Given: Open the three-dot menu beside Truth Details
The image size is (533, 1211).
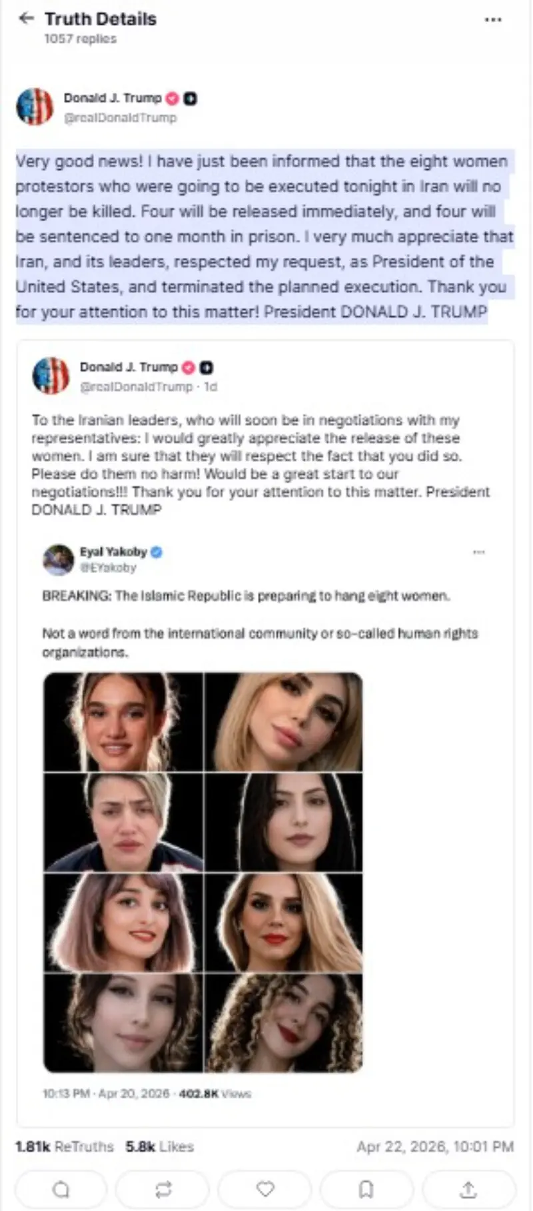Looking at the screenshot, I should click(x=493, y=20).
